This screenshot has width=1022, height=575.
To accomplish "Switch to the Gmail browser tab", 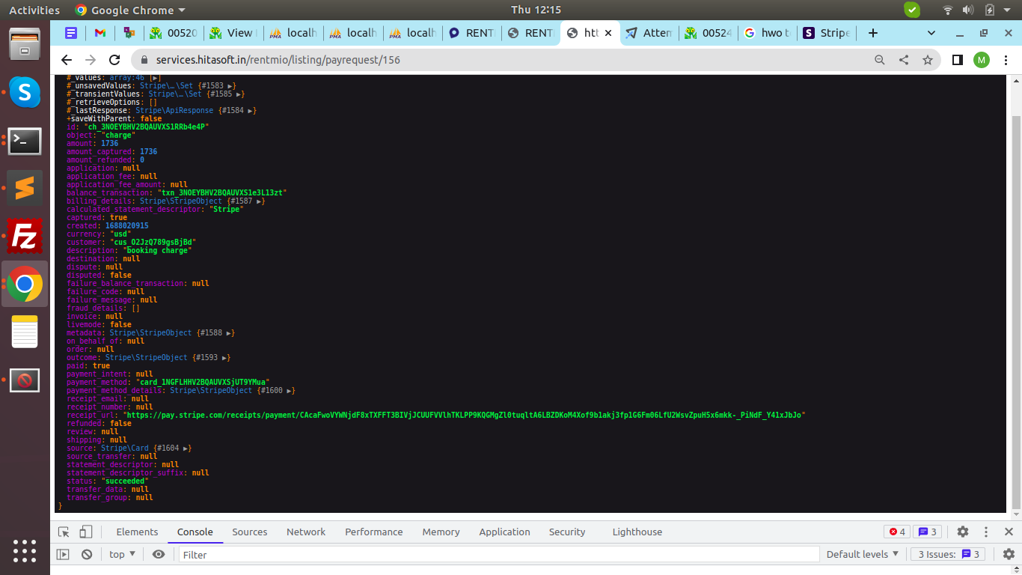I will point(100,33).
